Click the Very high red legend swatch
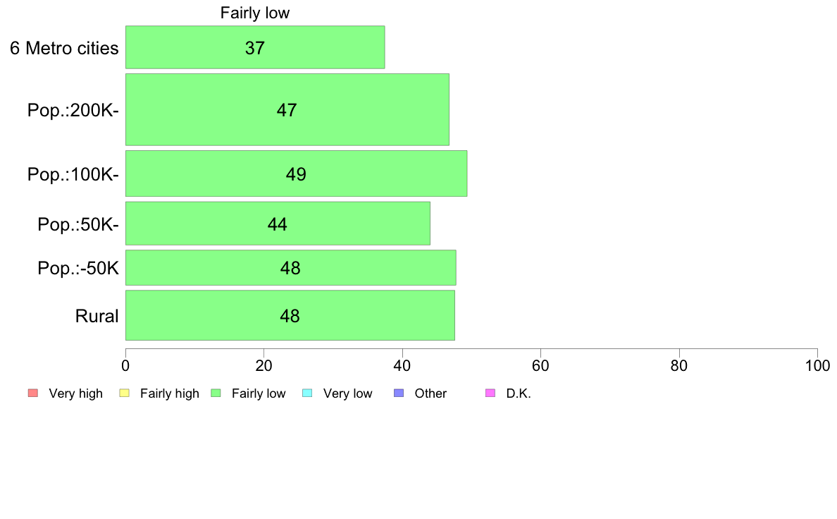 (x=33, y=393)
